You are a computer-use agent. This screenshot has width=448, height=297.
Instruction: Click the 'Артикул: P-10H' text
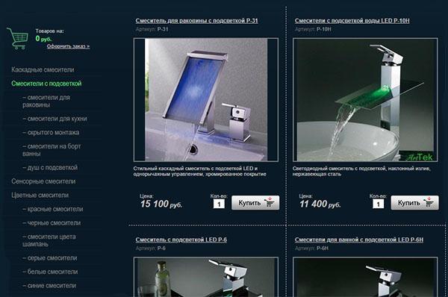[x=313, y=29]
